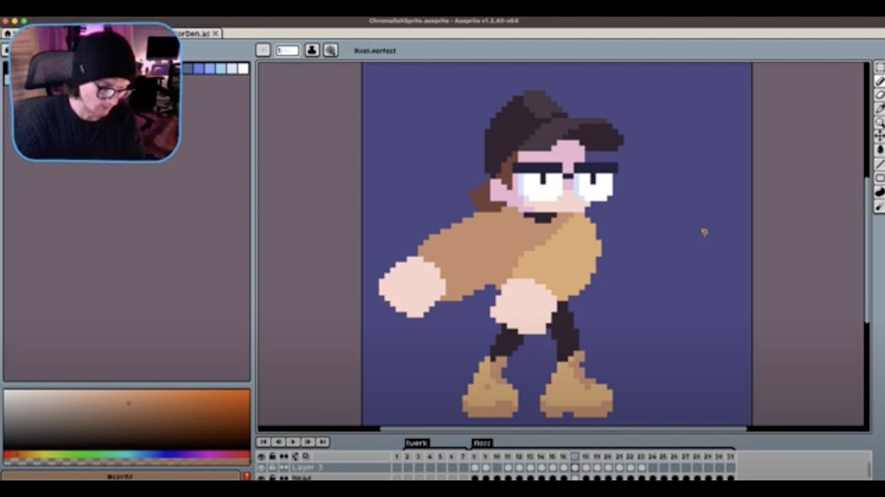Open timeline settings icon in header
885x497 pixels.
[306, 456]
